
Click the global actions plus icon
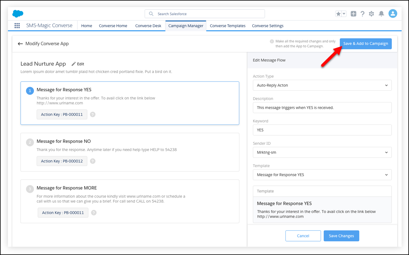(354, 14)
